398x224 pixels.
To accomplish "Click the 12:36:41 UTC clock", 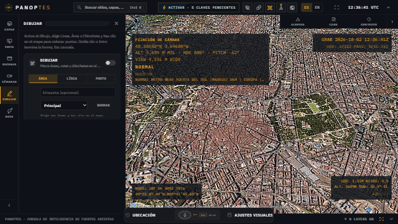I will click(363, 7).
